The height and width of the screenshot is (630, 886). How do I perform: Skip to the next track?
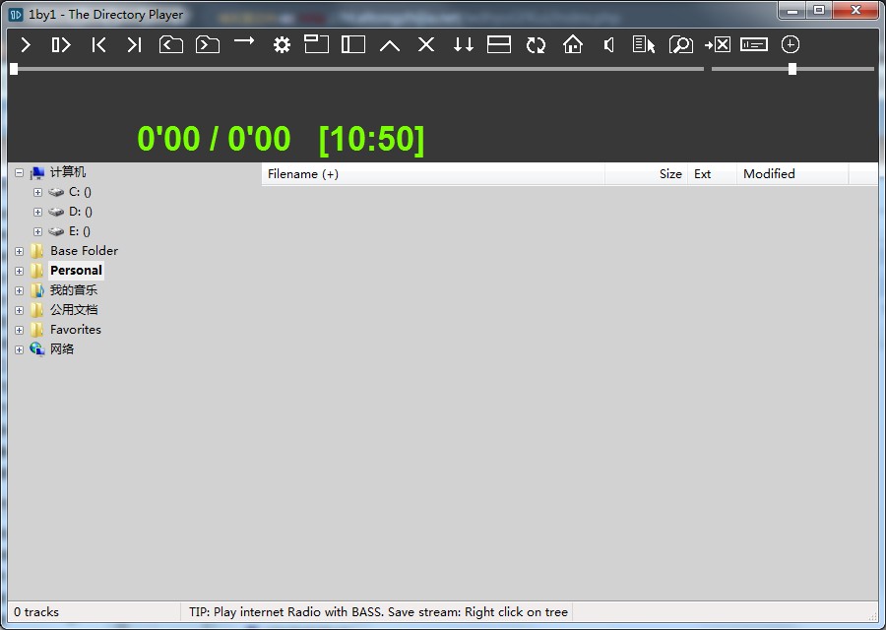(x=135, y=44)
